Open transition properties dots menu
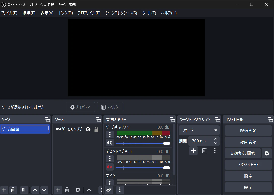 coord(215,151)
